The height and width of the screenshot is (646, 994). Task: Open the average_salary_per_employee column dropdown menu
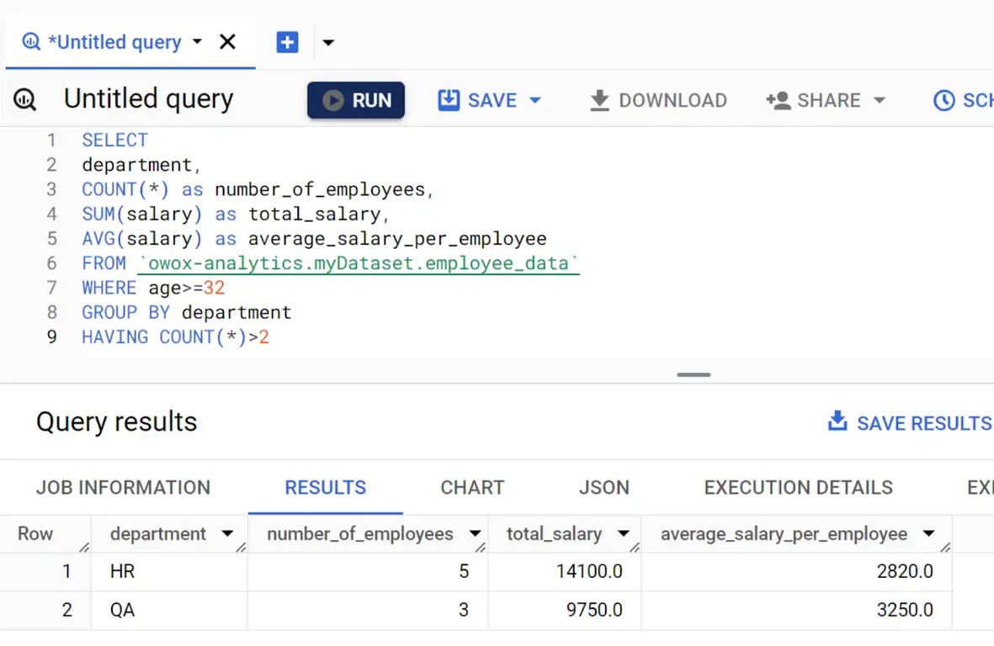click(x=928, y=534)
